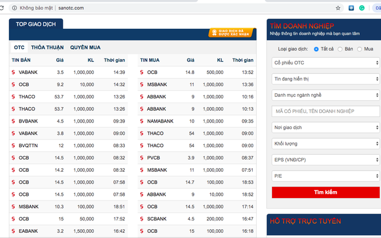The height and width of the screenshot is (238, 381).
Task: Click the dollar icon beside OCB 14.7 buy row
Action: coord(142,182)
